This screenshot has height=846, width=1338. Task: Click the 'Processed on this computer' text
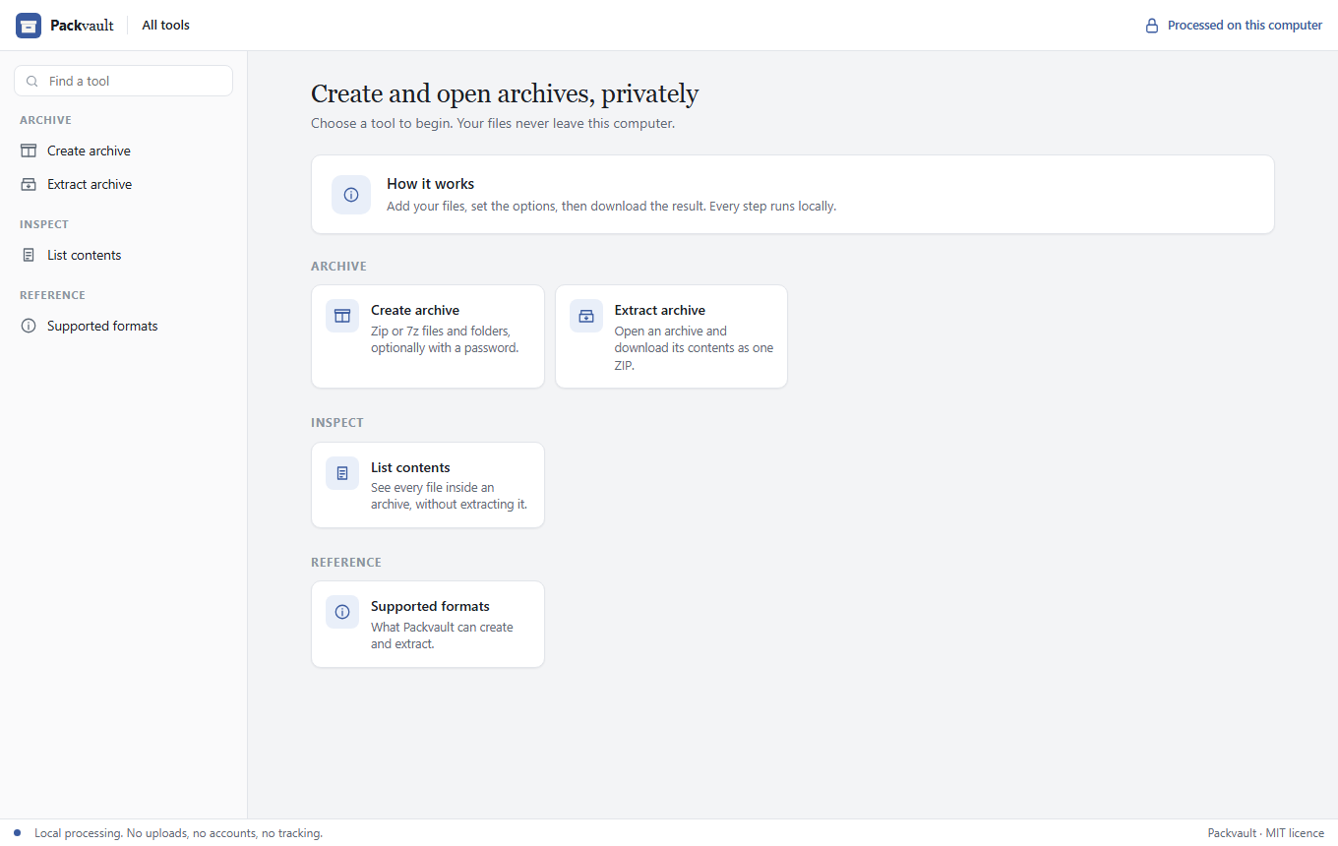click(x=1245, y=26)
